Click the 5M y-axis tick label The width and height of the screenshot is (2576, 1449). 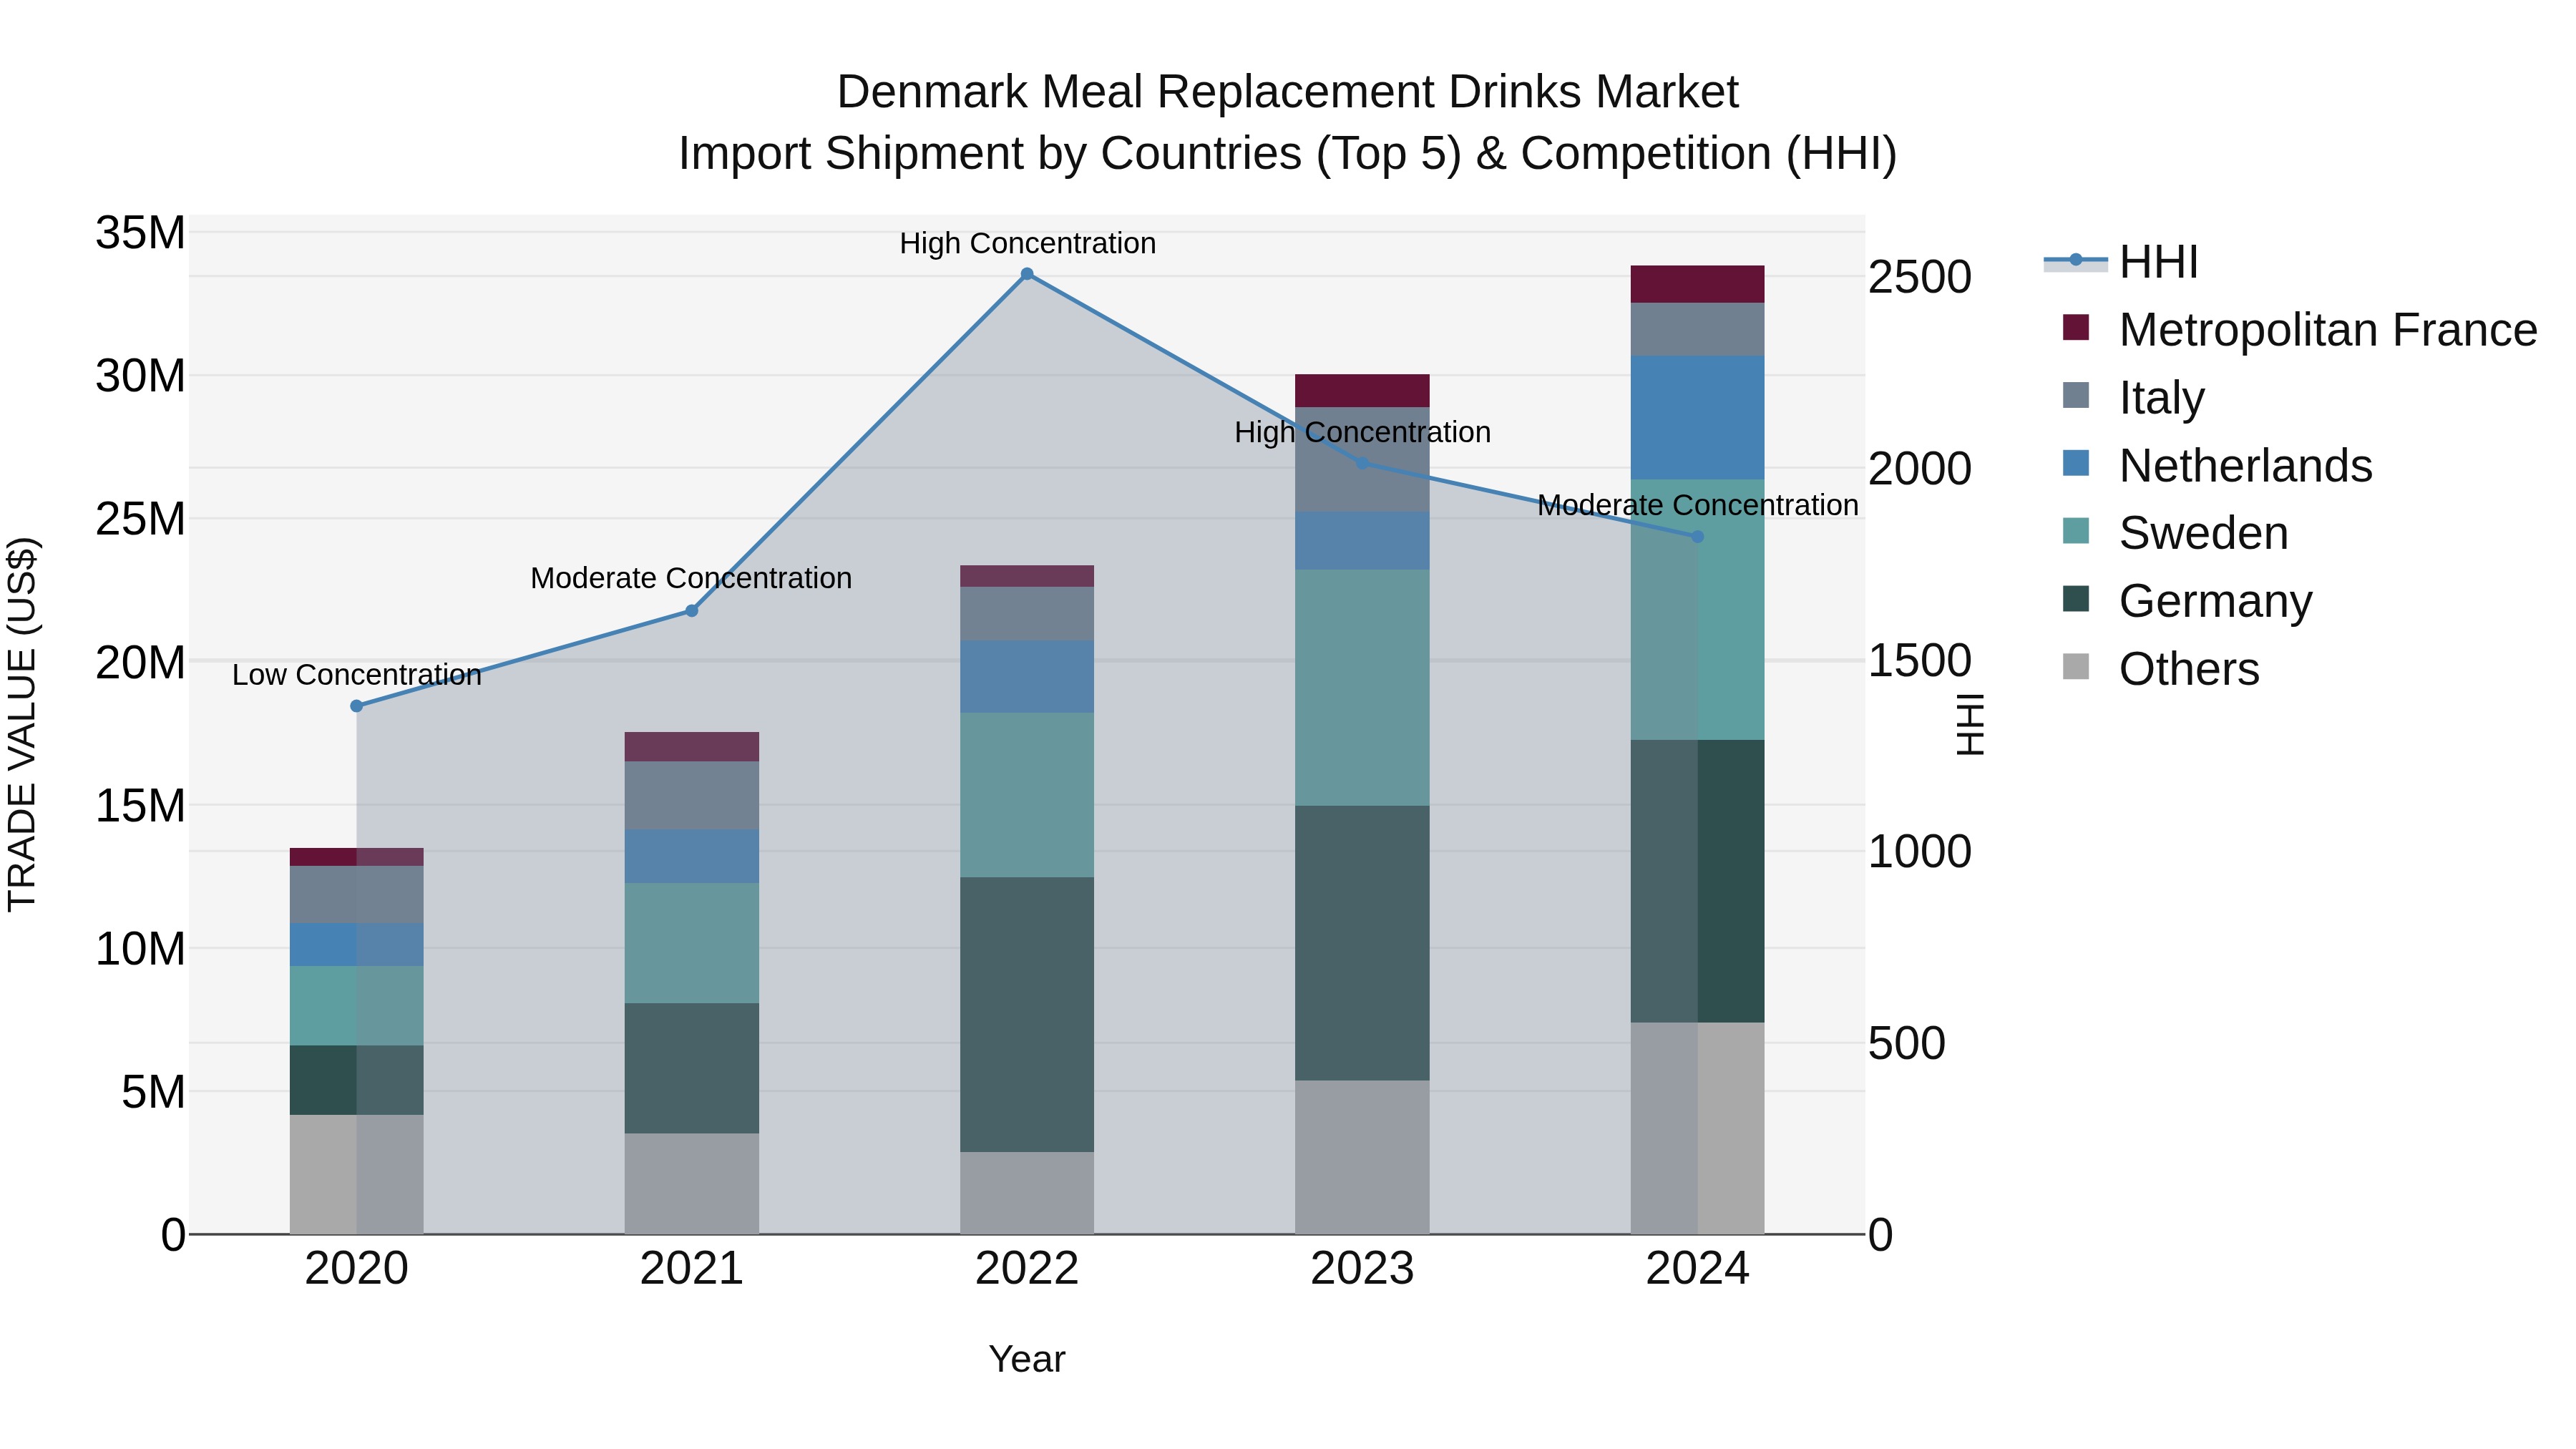click(x=153, y=1092)
